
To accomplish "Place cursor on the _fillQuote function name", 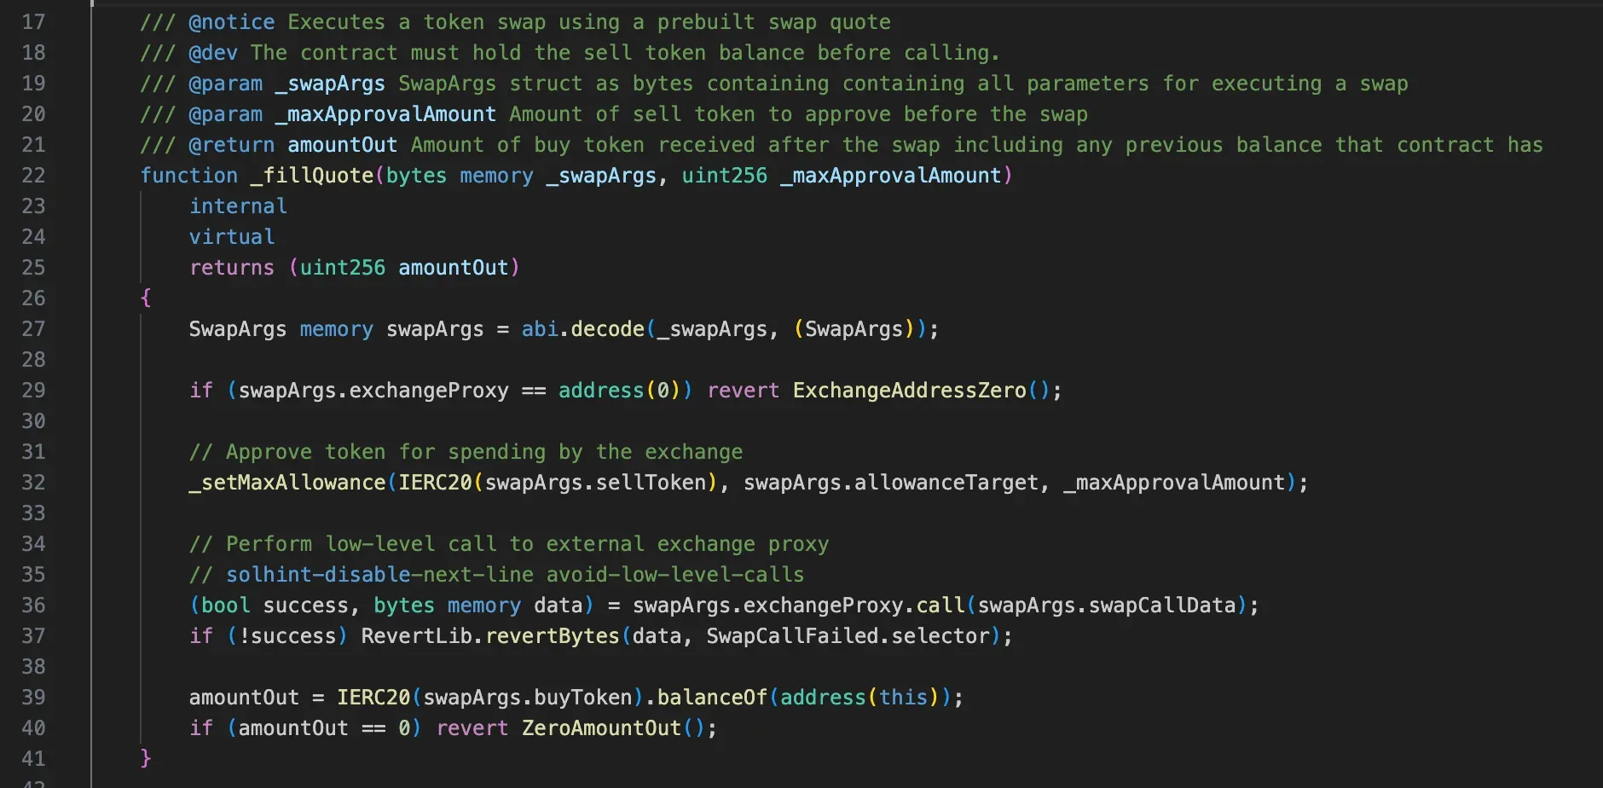I will click(x=312, y=176).
